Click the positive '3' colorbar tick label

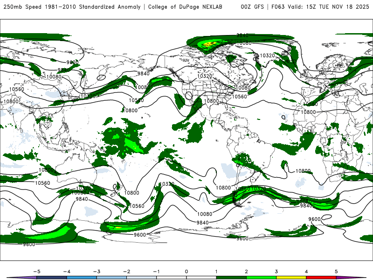(x=276, y=272)
